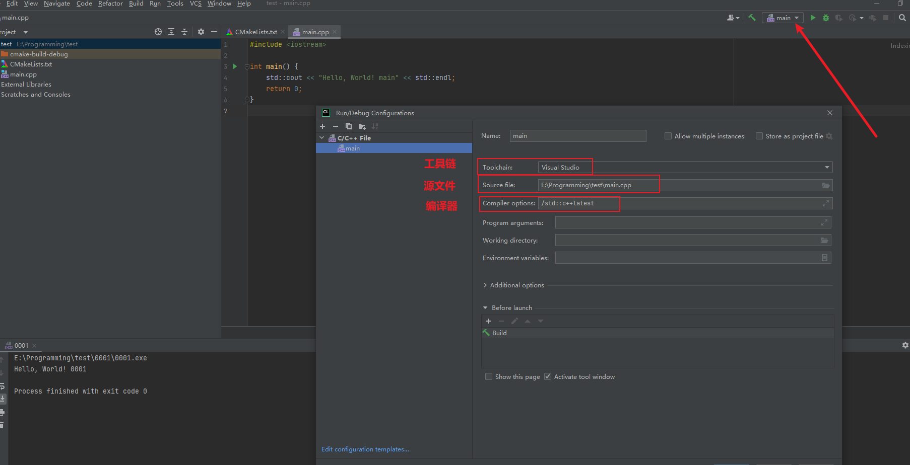Collapse the Before launch section
910x465 pixels.
485,307
